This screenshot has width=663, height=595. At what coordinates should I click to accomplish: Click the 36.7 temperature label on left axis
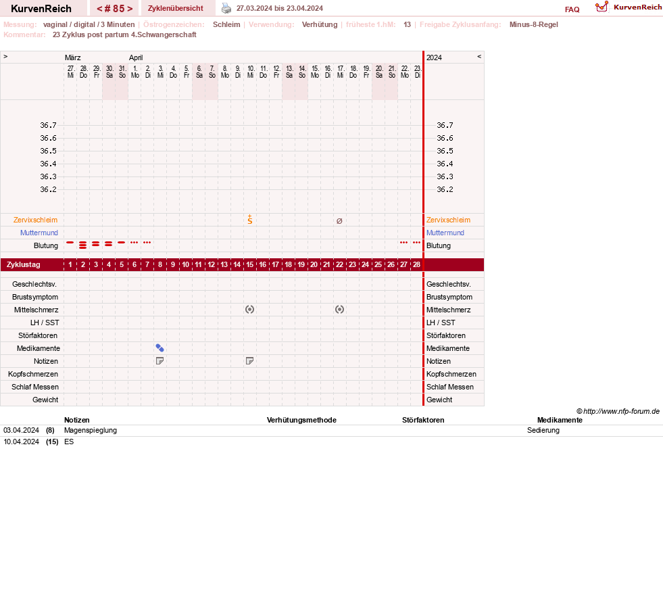click(x=48, y=125)
